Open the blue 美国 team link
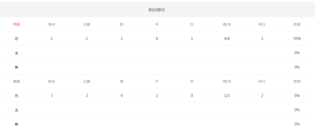The width and height of the screenshot is (319, 131). pos(17,81)
